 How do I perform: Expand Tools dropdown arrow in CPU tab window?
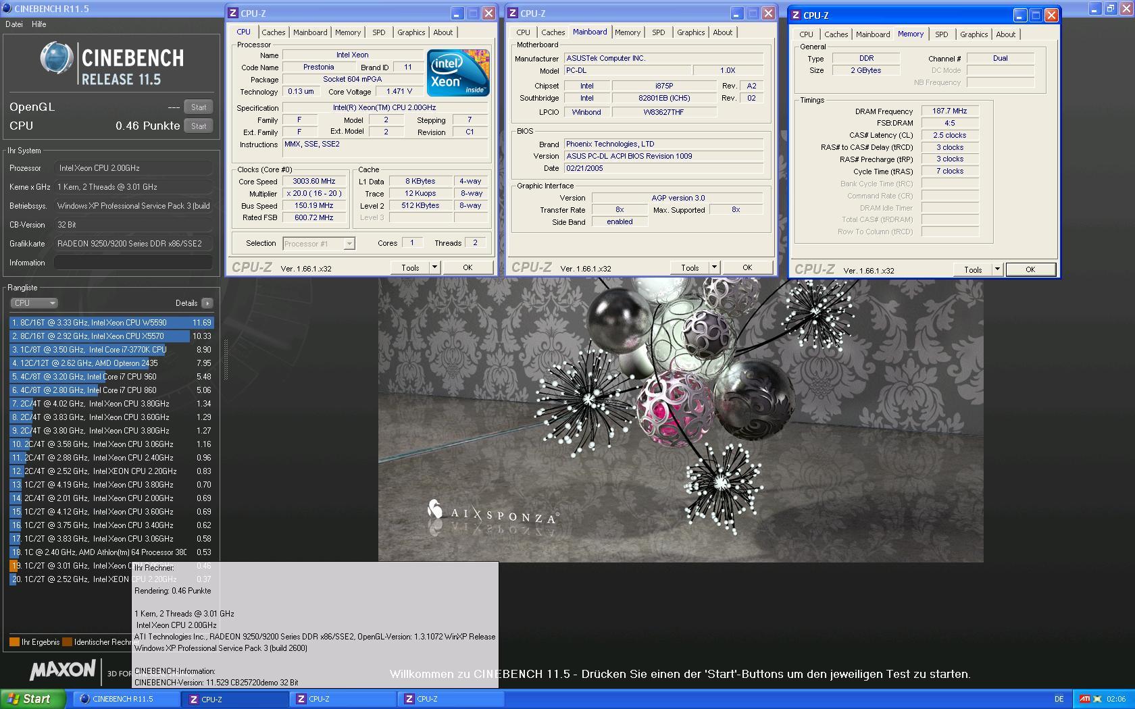pyautogui.click(x=434, y=267)
